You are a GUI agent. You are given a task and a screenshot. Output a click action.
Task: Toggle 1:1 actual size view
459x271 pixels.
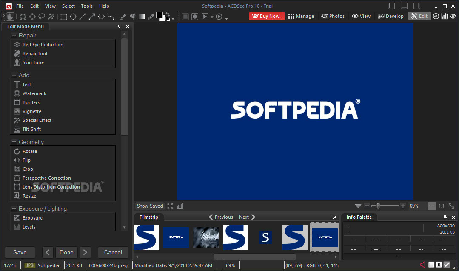[442, 206]
